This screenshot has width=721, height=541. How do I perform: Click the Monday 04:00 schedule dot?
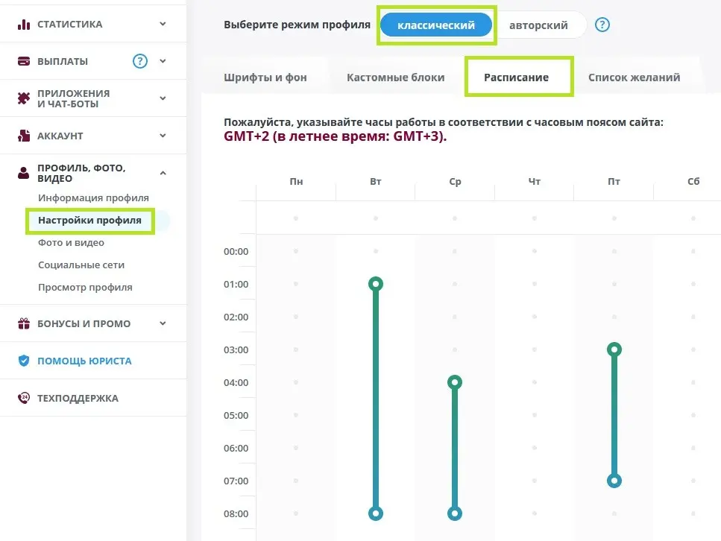[296, 382]
